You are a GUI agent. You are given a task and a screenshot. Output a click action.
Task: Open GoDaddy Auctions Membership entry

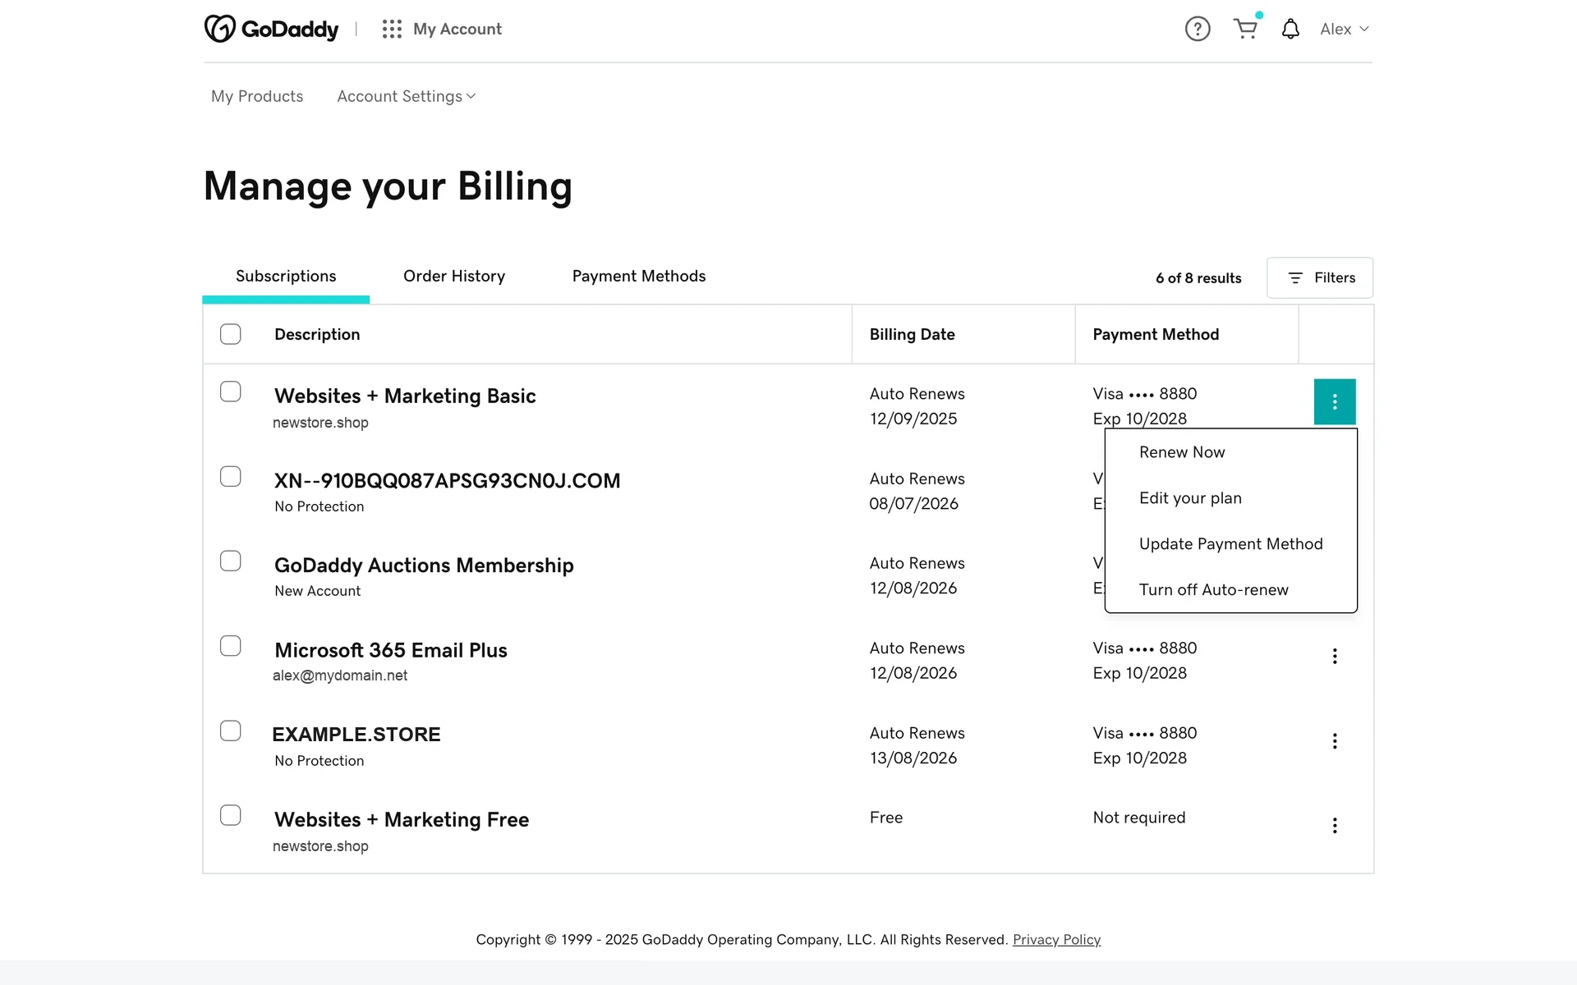point(424,566)
